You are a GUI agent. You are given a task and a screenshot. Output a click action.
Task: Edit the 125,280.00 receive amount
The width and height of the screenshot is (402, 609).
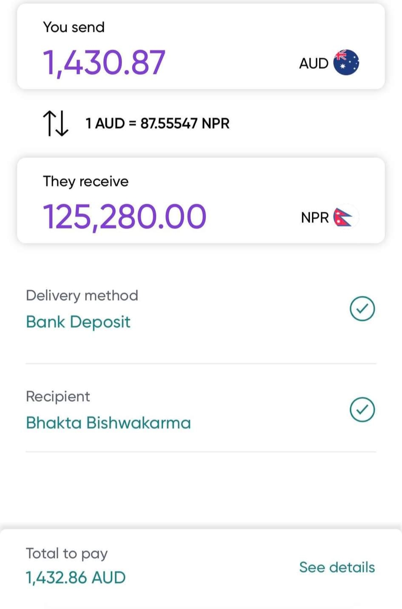(125, 216)
